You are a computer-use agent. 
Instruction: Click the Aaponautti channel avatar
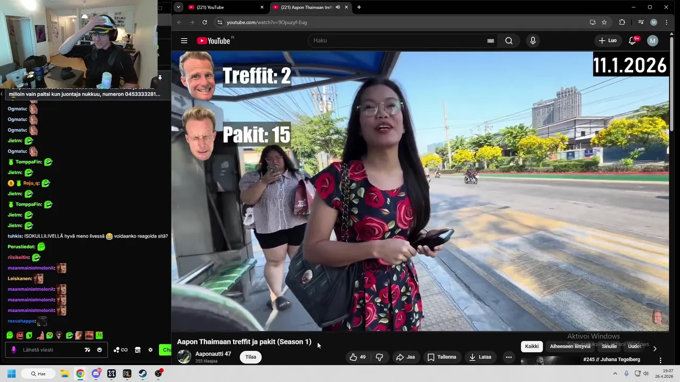(184, 357)
